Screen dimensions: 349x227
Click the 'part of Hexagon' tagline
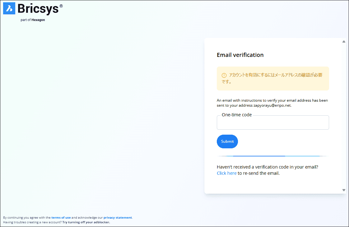pyautogui.click(x=33, y=20)
